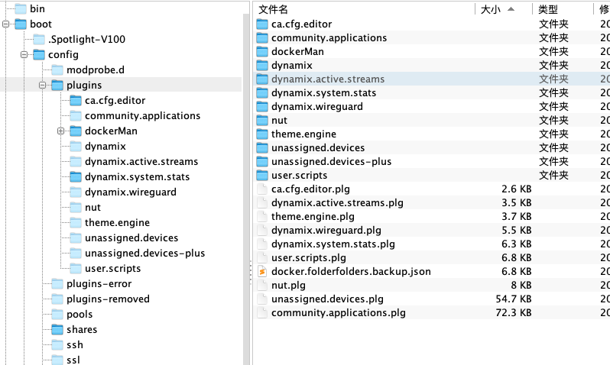Collapse the boot folder tree node

point(5,24)
